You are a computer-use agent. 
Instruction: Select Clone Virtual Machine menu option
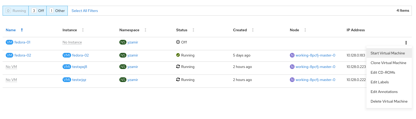pyautogui.click(x=389, y=63)
